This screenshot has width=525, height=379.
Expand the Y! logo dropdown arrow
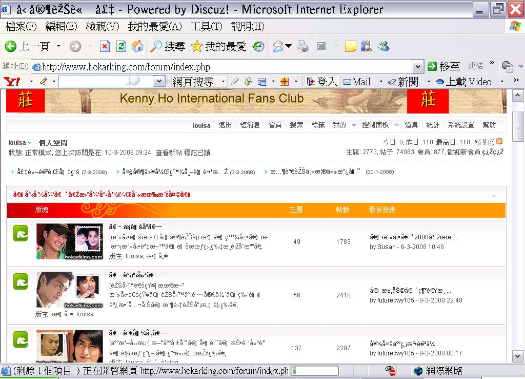pos(31,82)
